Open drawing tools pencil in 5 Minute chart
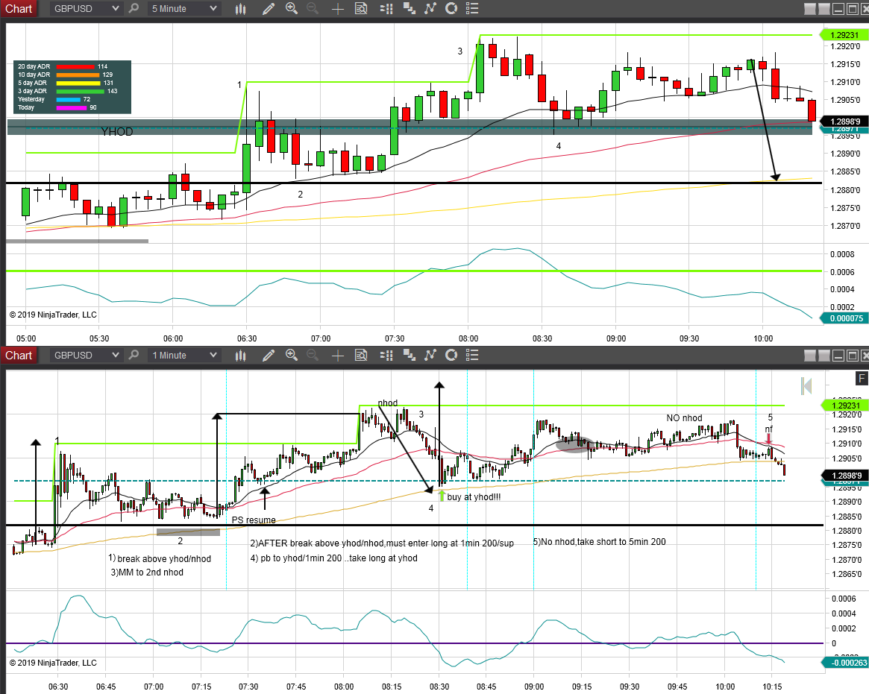The width and height of the screenshot is (869, 694). pos(269,8)
